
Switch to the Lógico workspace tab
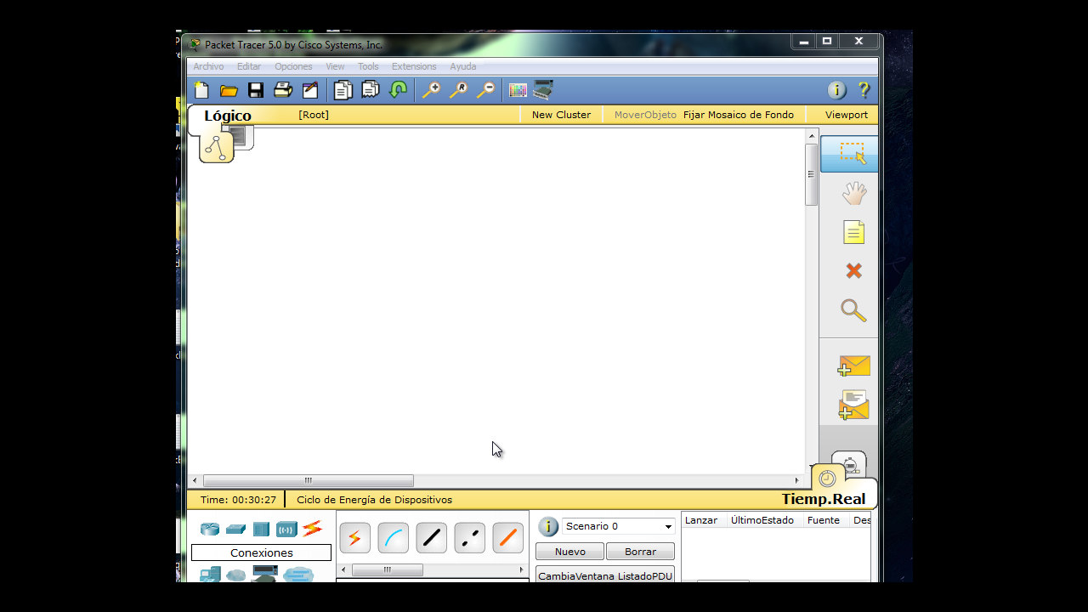click(x=227, y=116)
